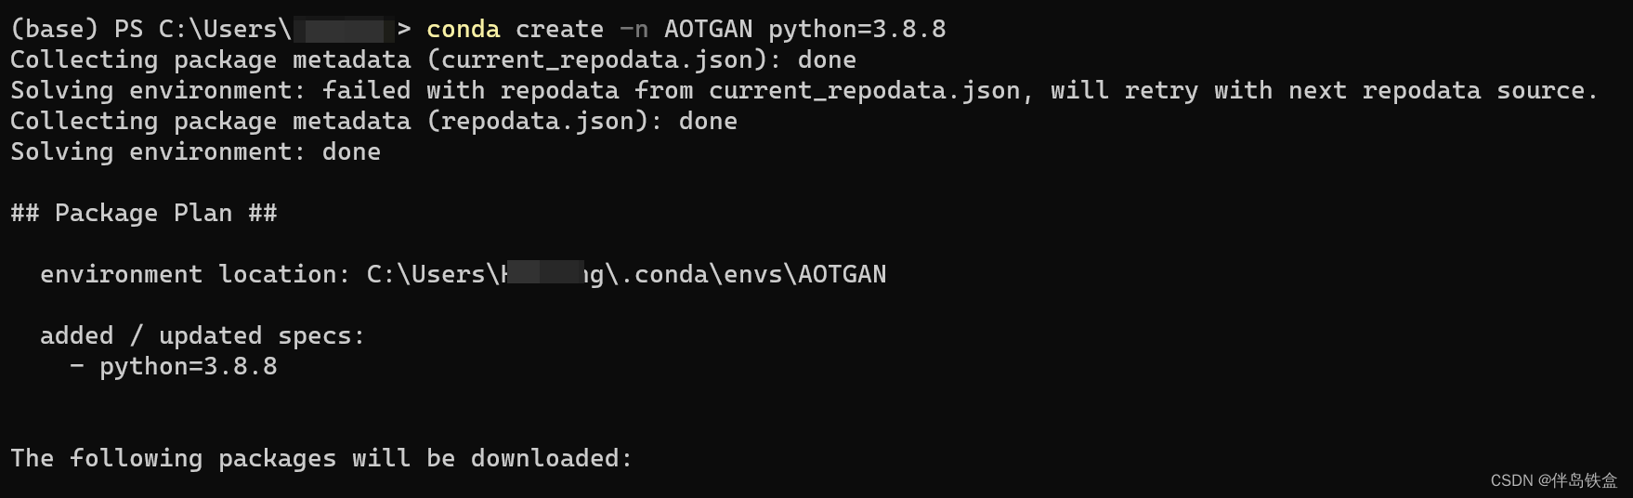Click the '## Package Plan ##' heading
This screenshot has width=1633, height=498.
click(143, 214)
